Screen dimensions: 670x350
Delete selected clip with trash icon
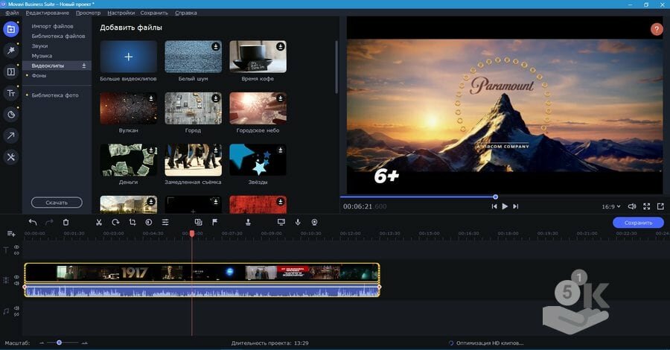point(66,222)
